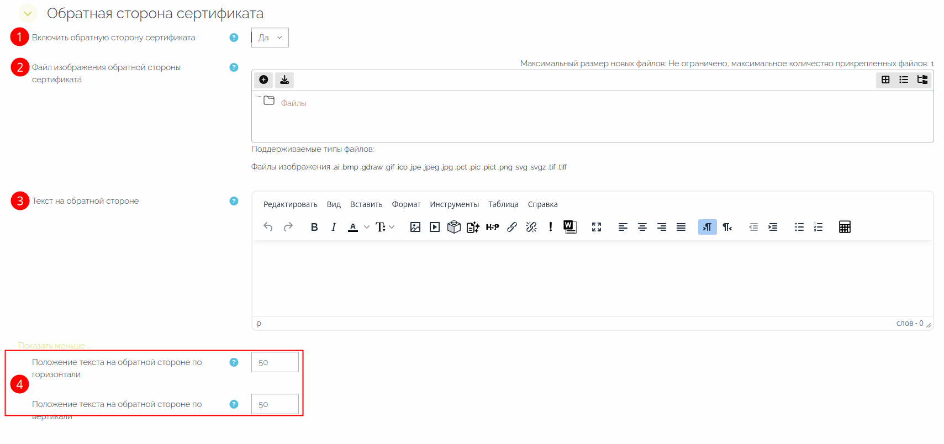Toggle bold formatting in the editor
Viewport: 944px width, 444px height.
(x=314, y=227)
